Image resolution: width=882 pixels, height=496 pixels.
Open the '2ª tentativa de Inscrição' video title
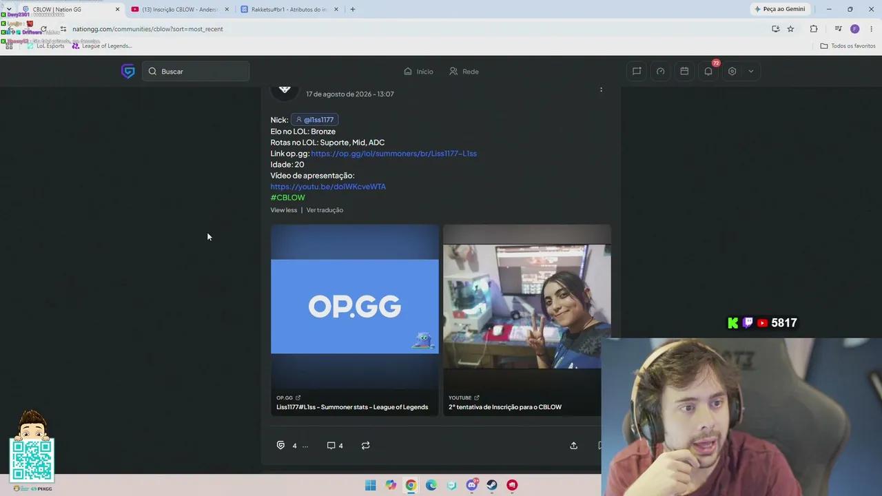pos(505,407)
